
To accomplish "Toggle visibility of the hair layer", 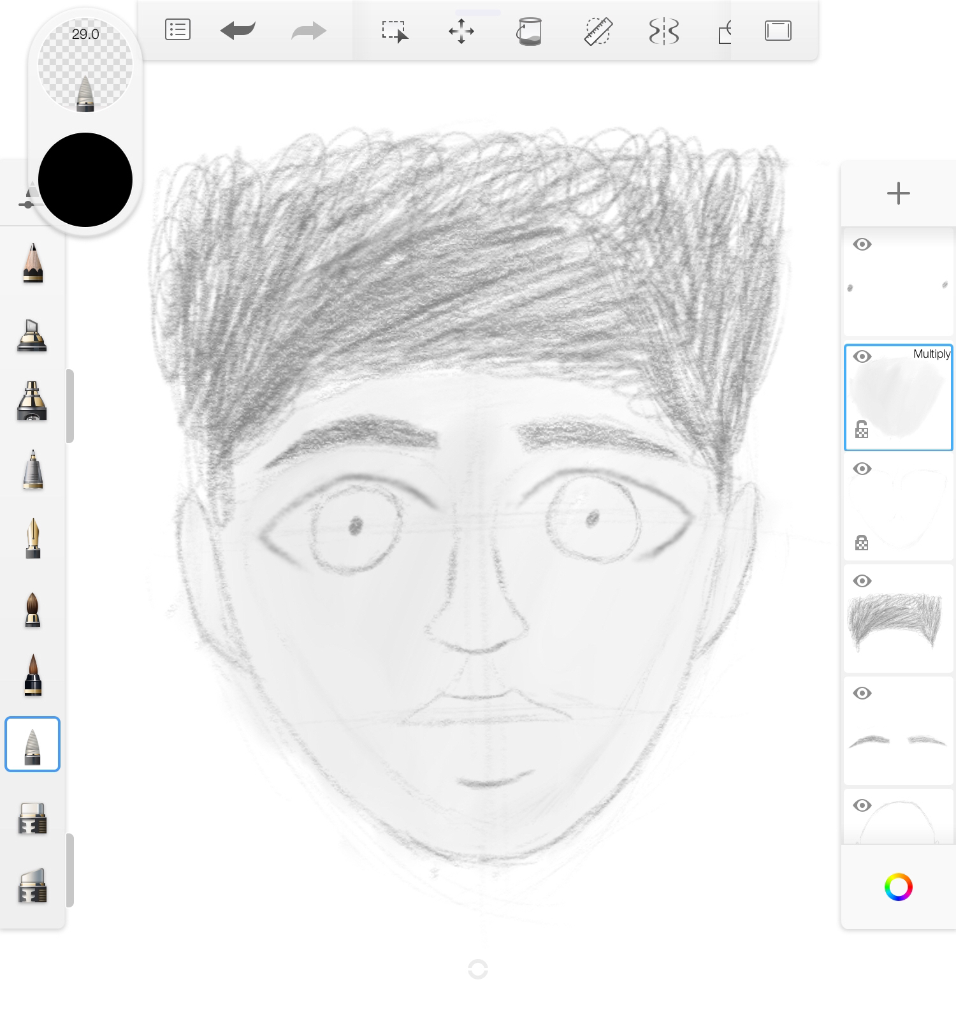I will coord(862,581).
